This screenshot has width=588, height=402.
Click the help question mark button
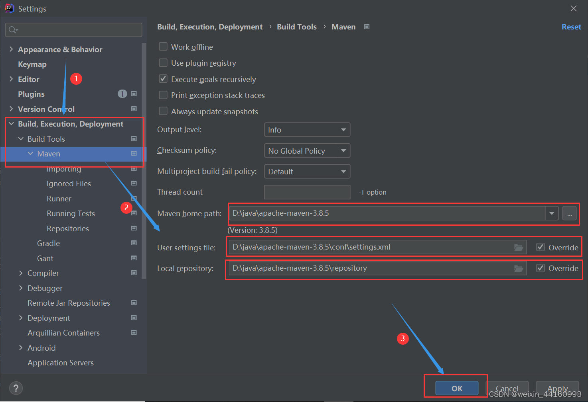pos(16,388)
